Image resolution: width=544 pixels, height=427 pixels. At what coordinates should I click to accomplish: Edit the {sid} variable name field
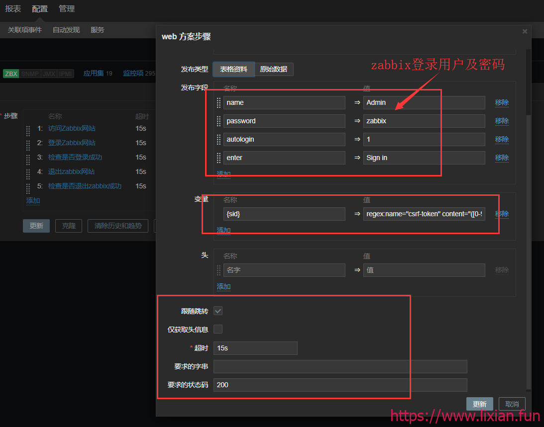[x=284, y=214]
